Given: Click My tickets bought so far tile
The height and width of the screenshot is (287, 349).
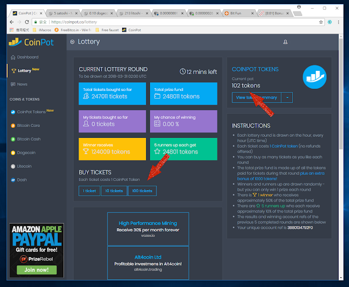Looking at the screenshot, I should click(112, 121).
